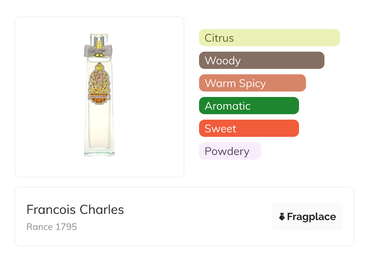
Task: Open the Rance 1795 brand link
Action: 52,227
